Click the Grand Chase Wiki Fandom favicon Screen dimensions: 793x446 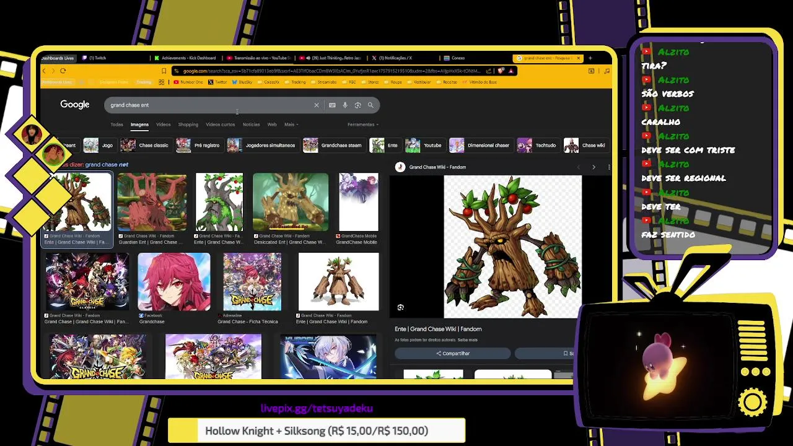tap(400, 167)
